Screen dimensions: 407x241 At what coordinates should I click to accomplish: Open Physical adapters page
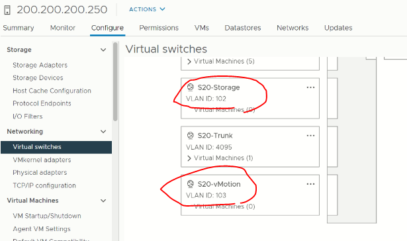(x=40, y=172)
